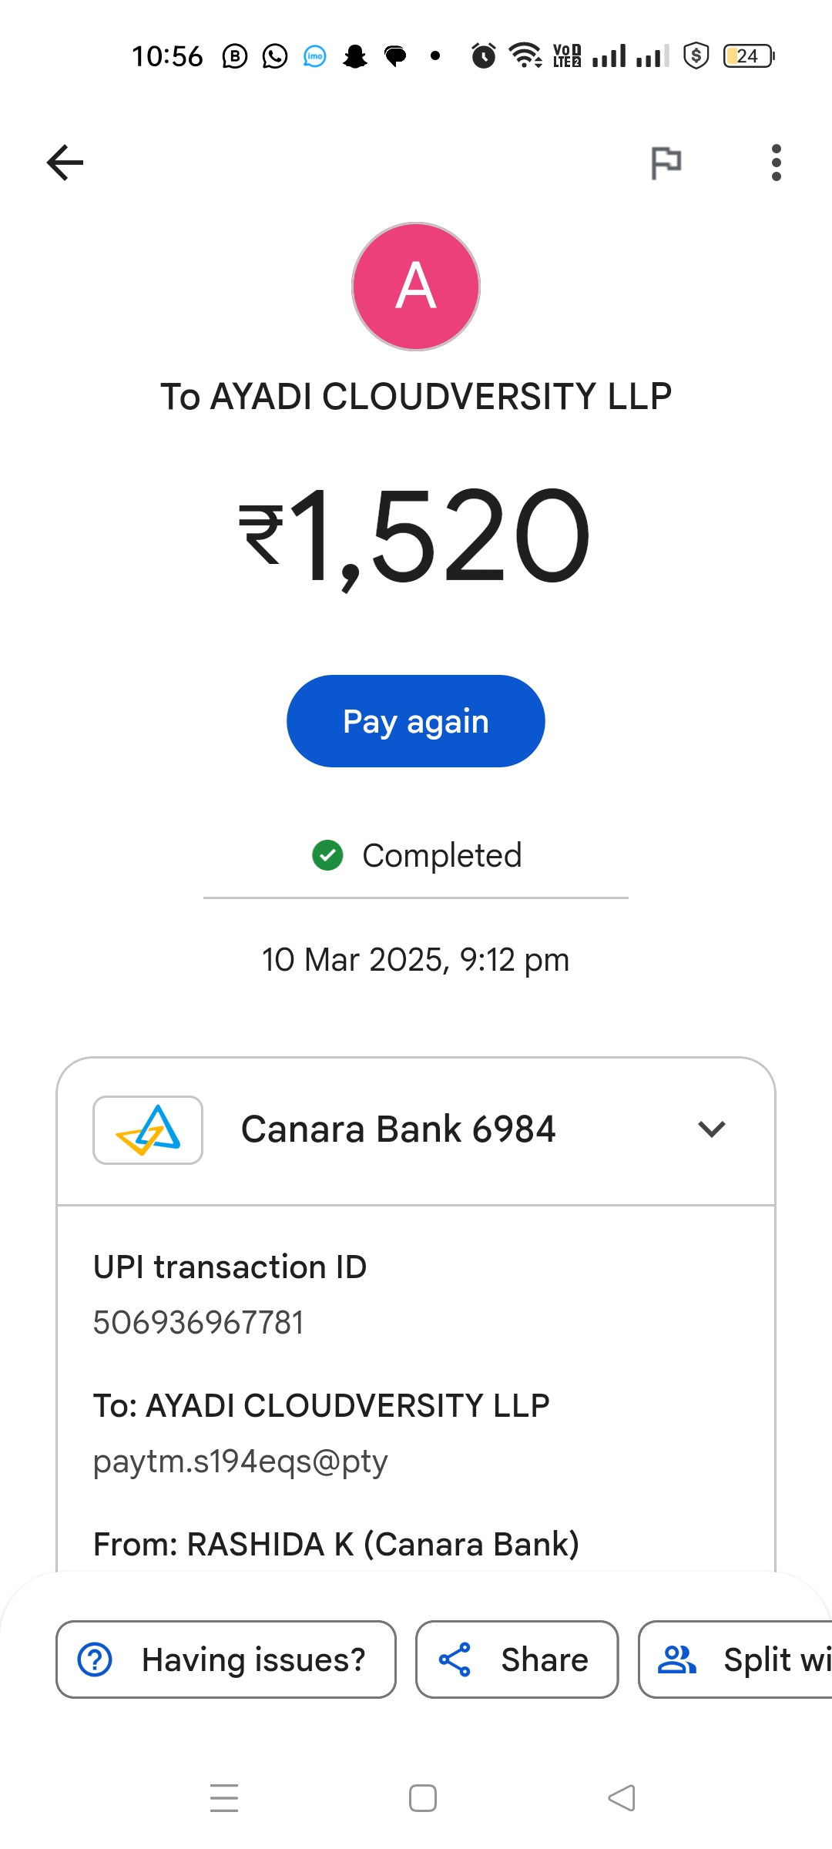Tap the ₹1,520 amount text
The height and width of the screenshot is (1849, 832).
pyautogui.click(x=416, y=535)
